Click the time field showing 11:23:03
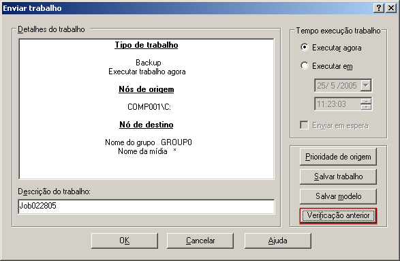The image size is (400, 261). point(338,104)
